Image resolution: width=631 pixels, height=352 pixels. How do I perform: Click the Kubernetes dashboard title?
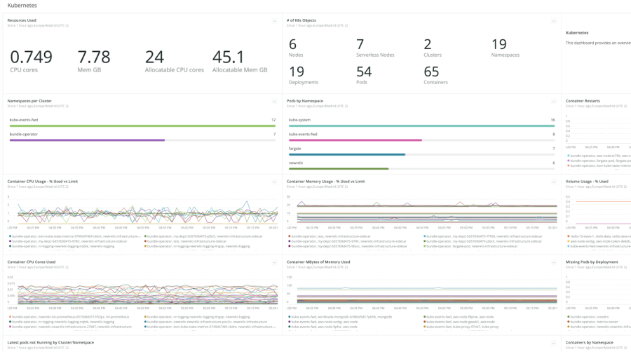tap(22, 5)
